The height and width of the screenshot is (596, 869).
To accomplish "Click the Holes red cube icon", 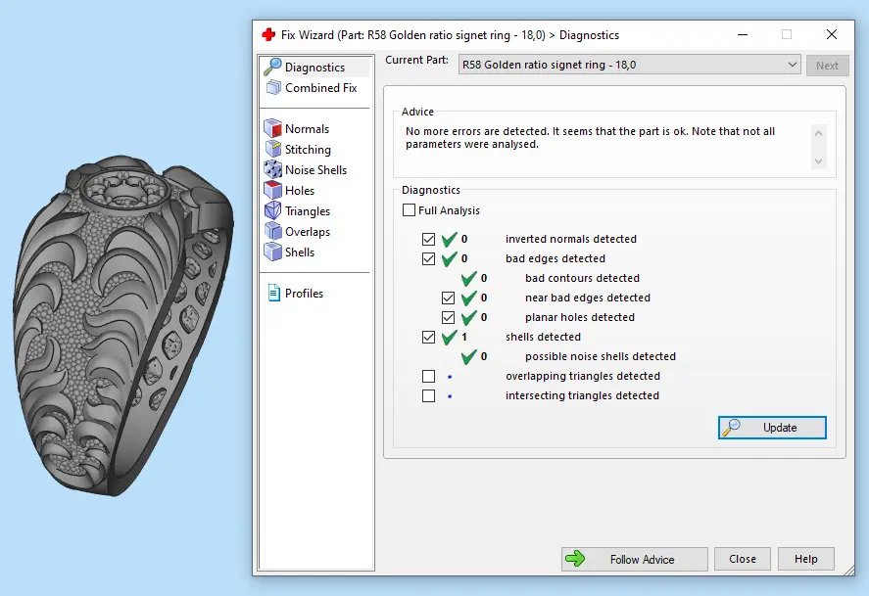I will pos(272,190).
